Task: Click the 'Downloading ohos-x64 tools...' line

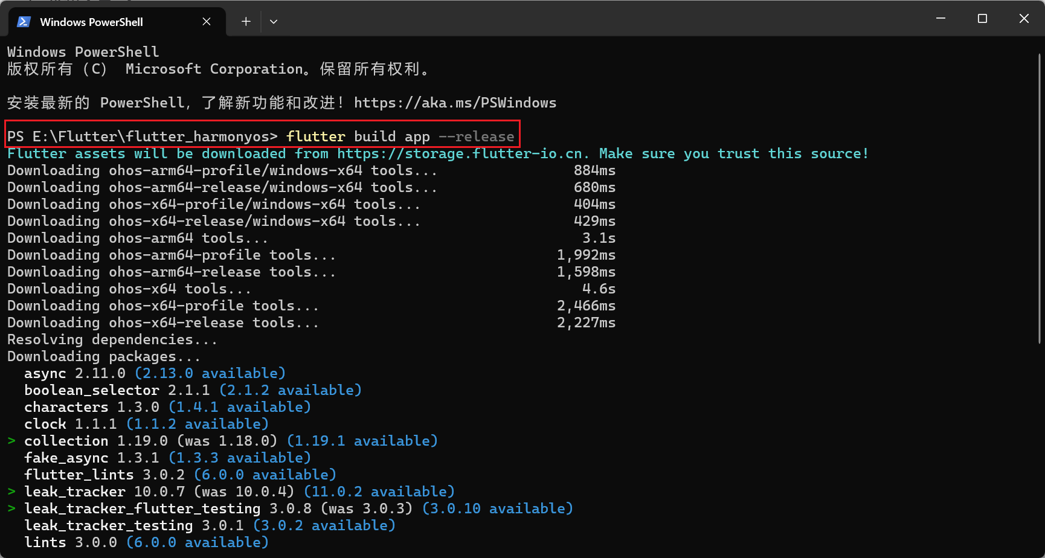Action: click(x=129, y=289)
